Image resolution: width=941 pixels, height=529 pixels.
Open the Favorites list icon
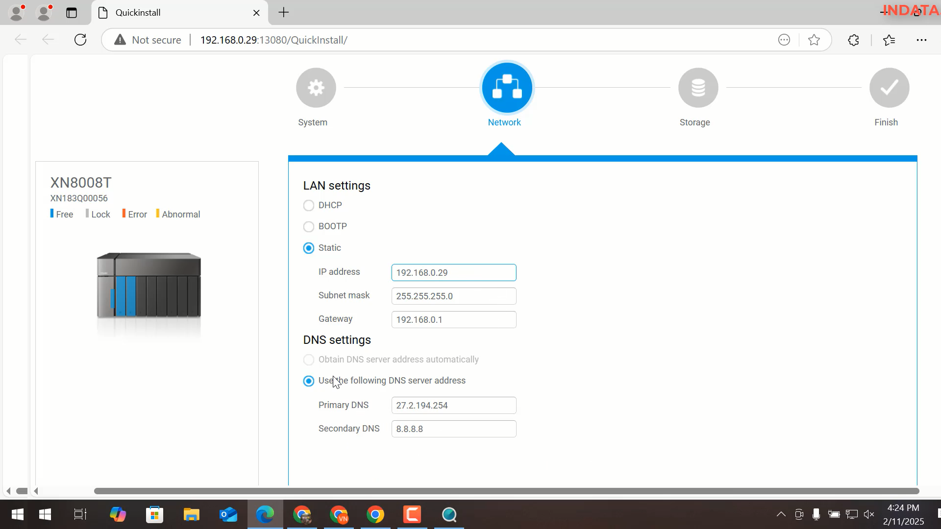(889, 40)
